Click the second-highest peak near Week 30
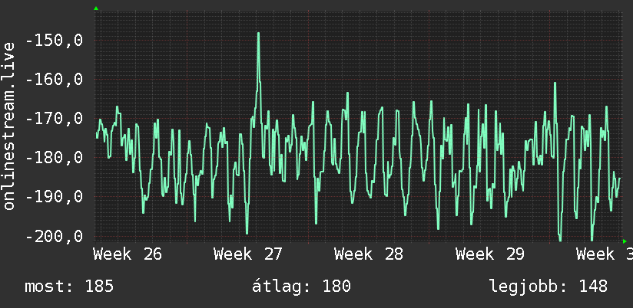Viewport: 633px width, 308px height. pyautogui.click(x=555, y=84)
